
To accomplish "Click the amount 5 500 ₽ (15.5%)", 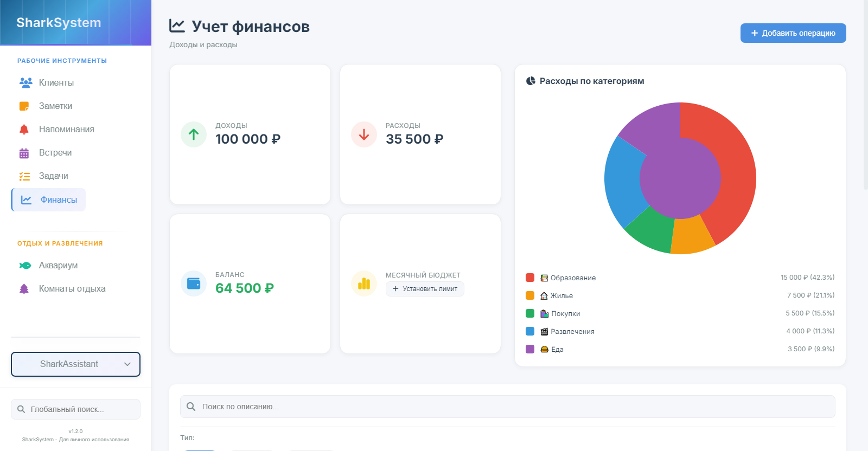I will click(x=810, y=313).
